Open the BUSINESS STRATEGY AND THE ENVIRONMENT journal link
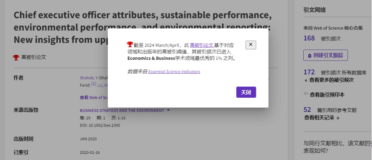The image size is (372, 160). 122,110
